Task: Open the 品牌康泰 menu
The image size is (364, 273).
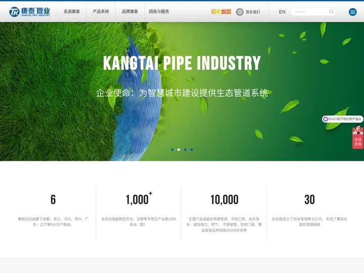Action: tap(130, 12)
